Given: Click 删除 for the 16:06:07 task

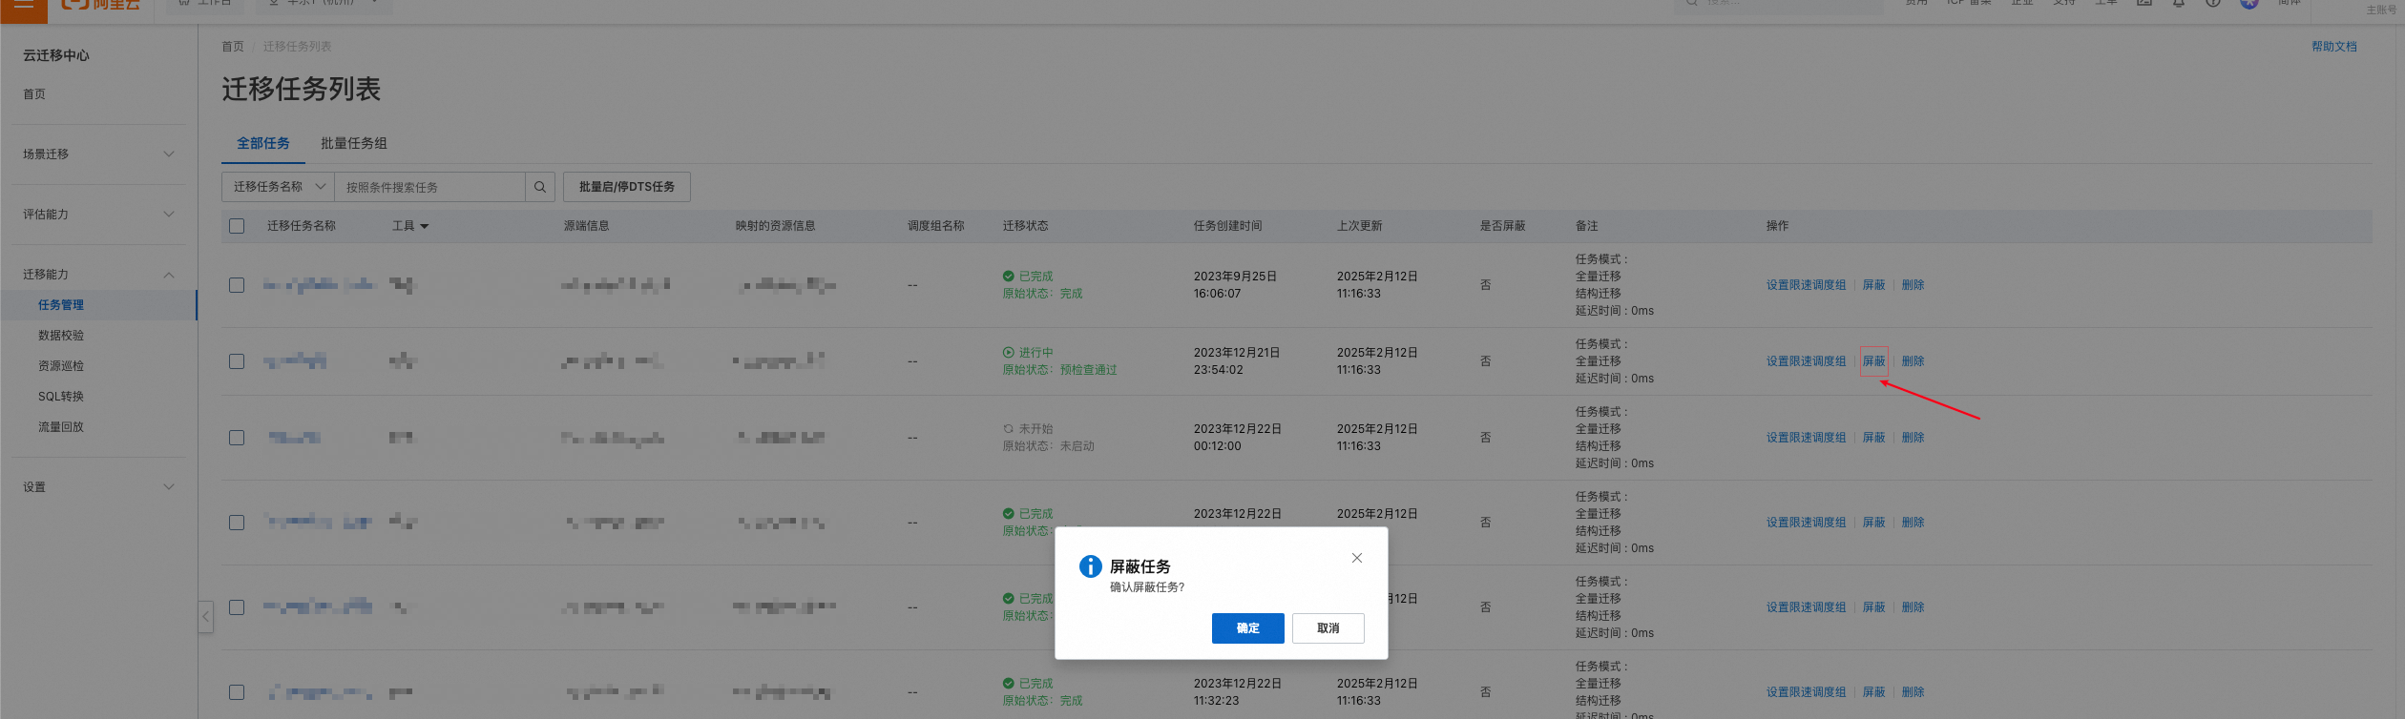Looking at the screenshot, I should click(x=1913, y=285).
